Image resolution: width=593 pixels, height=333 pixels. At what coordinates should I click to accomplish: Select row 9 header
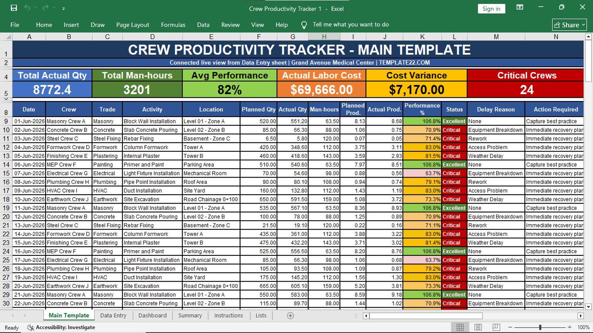pyautogui.click(x=6, y=121)
